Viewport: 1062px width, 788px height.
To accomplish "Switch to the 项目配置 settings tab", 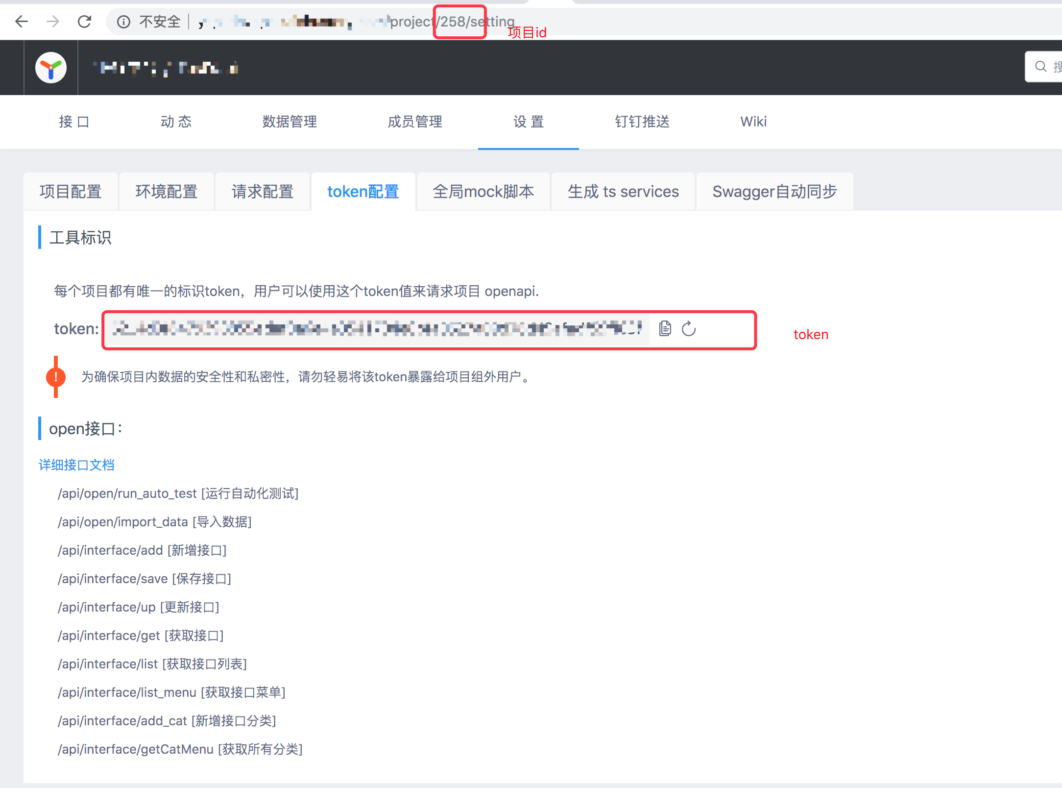I will click(71, 192).
